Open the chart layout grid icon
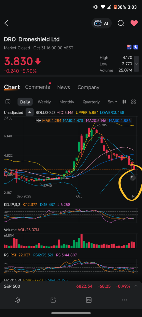Image resolution: width=142 pixels, height=317 pixels. coord(134,102)
